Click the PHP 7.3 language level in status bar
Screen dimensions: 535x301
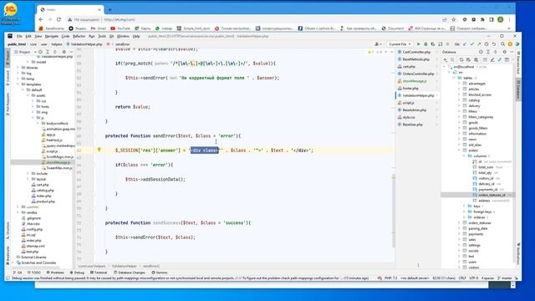coord(390,278)
